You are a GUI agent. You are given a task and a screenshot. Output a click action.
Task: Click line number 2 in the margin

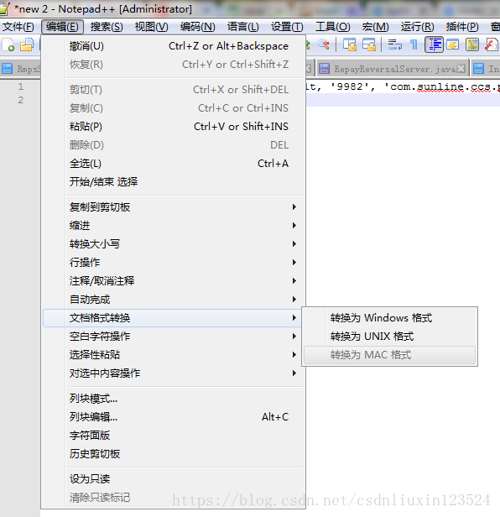(x=21, y=100)
